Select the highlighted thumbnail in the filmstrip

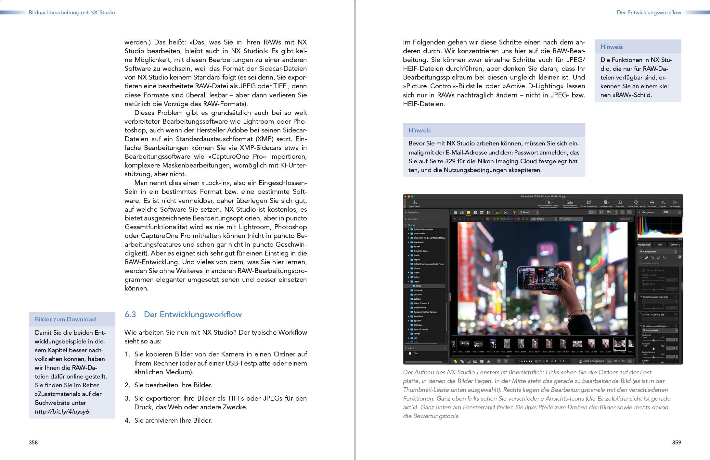620,344
